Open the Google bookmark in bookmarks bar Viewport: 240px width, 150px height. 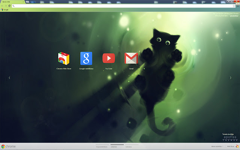coord(4,10)
